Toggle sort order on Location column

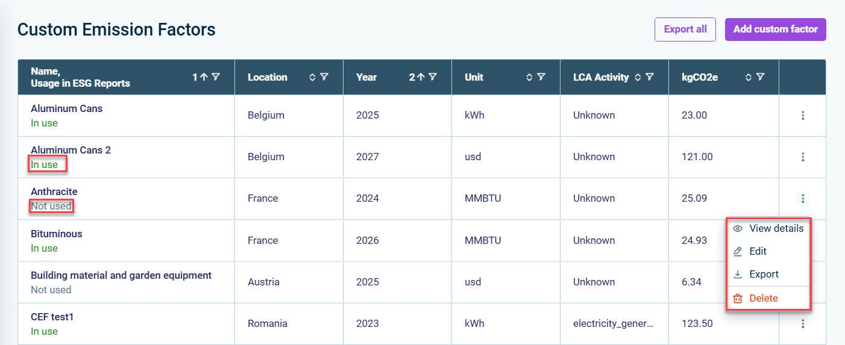pyautogui.click(x=312, y=77)
